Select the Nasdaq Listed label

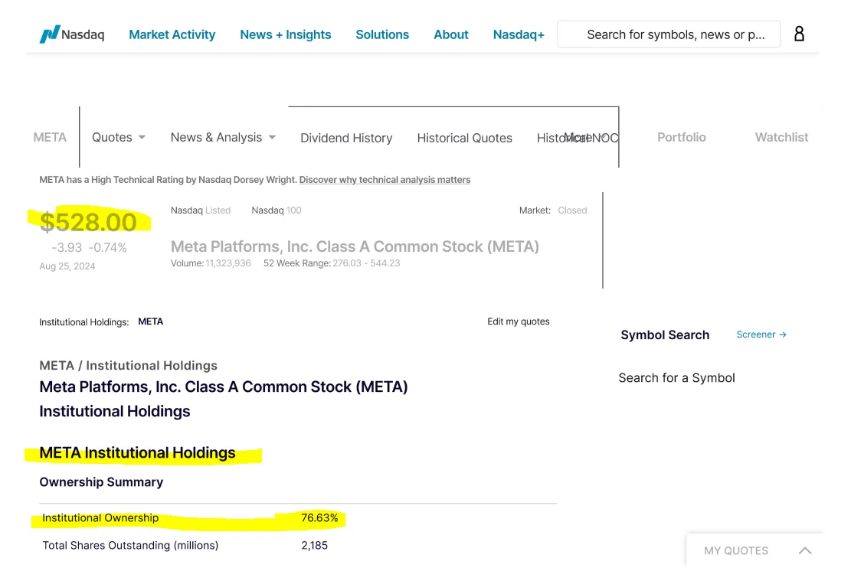(200, 210)
